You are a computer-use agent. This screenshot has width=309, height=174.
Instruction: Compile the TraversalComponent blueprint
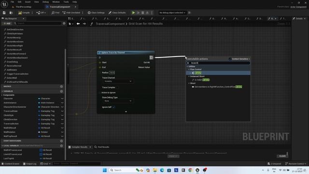24,13
